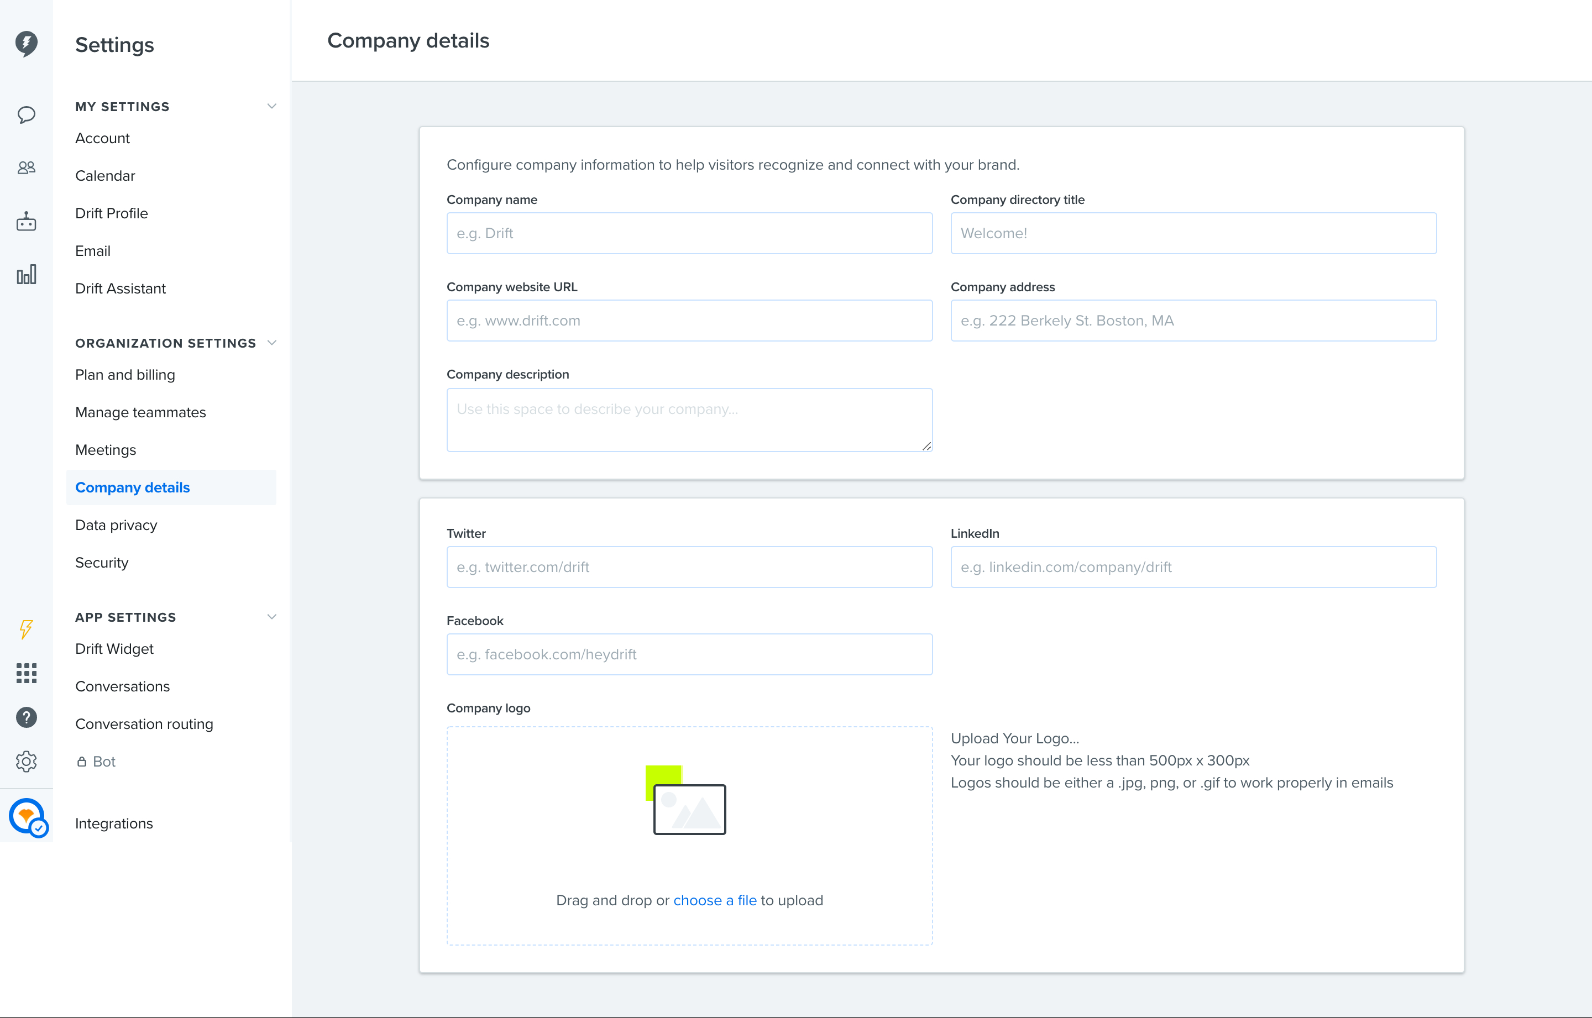The width and height of the screenshot is (1592, 1018).
Task: Collapse the My Settings section
Action: coord(272,107)
